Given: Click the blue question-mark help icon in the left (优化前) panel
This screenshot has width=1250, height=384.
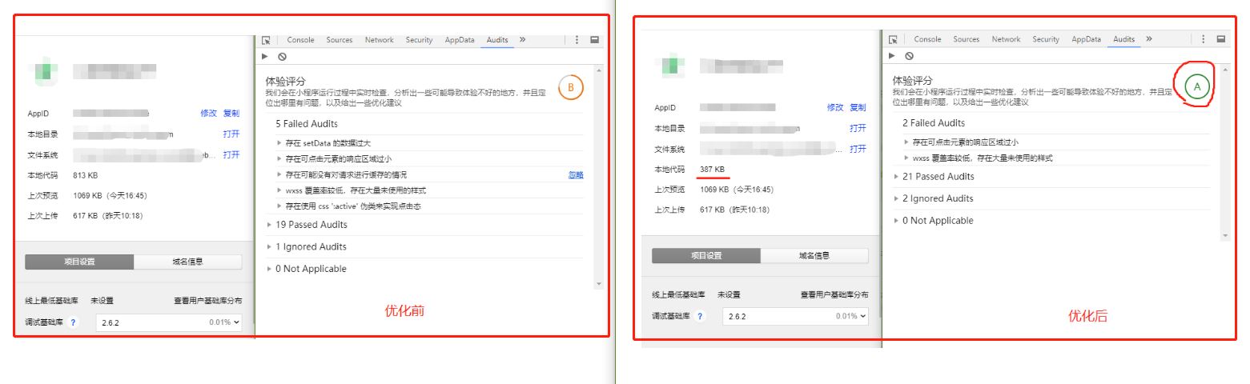Looking at the screenshot, I should click(74, 322).
